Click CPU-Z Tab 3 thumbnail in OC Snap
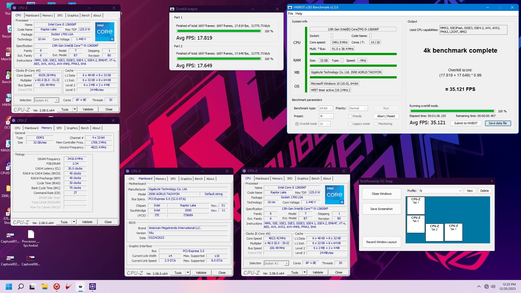The height and width of the screenshot is (293, 521). (x=416, y=224)
